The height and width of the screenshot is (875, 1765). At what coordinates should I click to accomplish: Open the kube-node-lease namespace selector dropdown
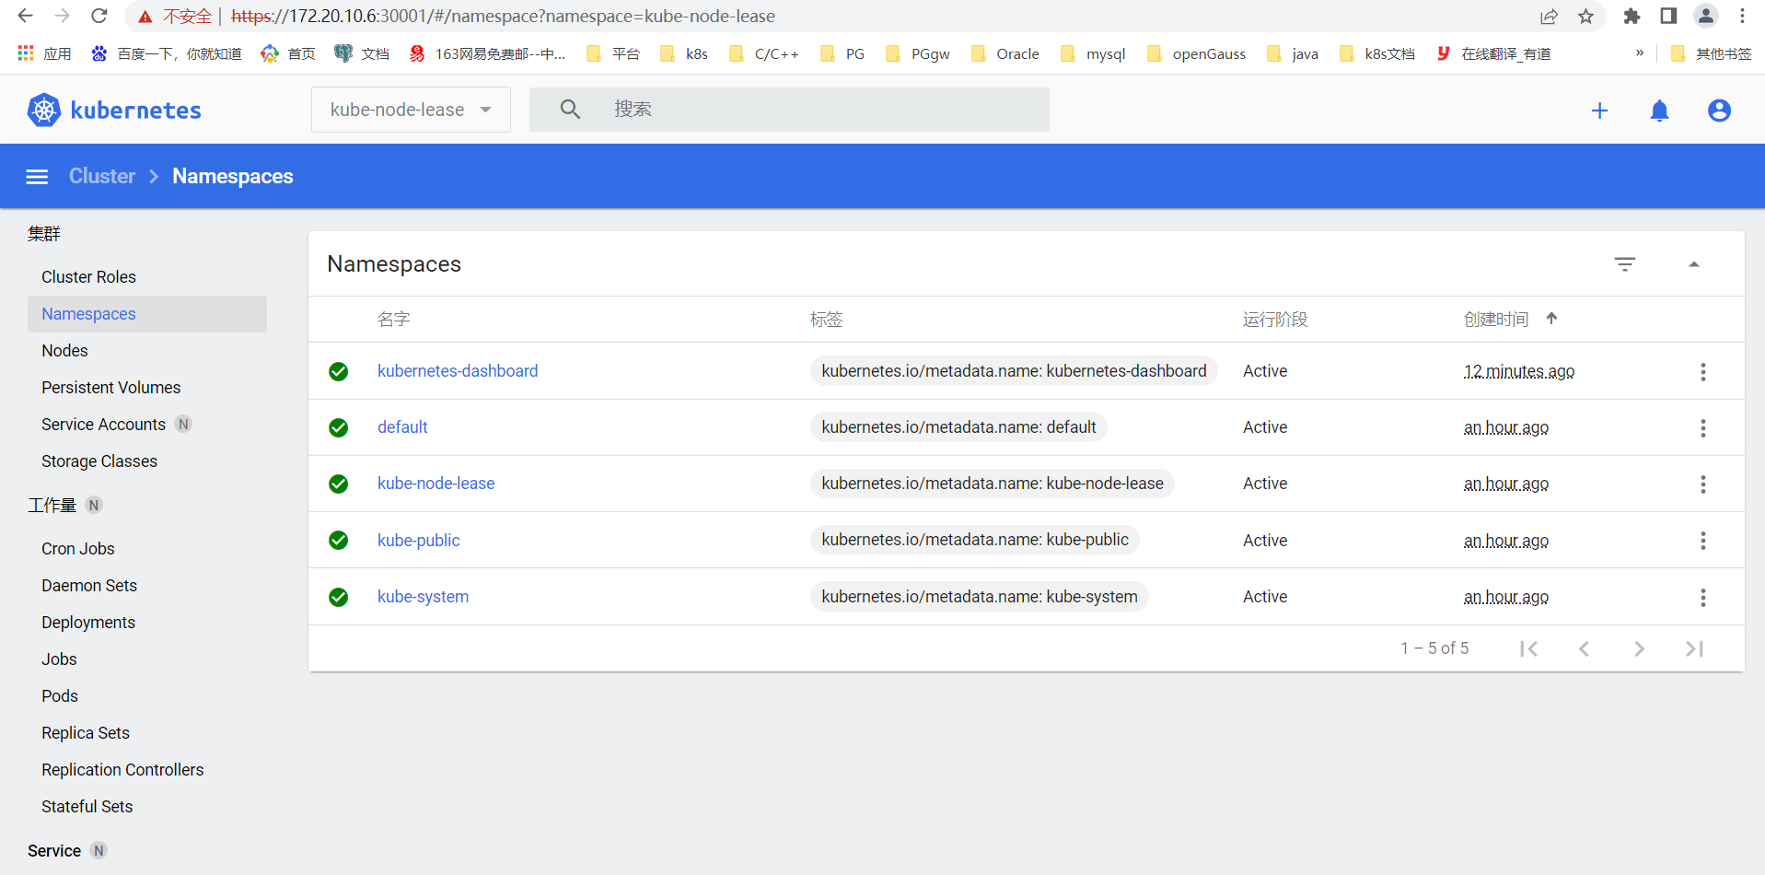pyautogui.click(x=411, y=110)
